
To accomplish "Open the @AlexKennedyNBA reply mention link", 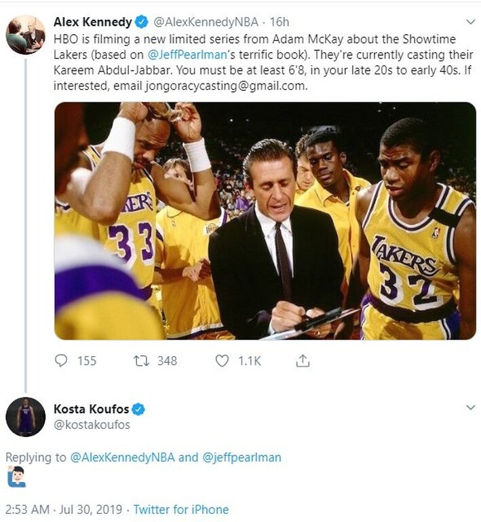I will click(122, 457).
